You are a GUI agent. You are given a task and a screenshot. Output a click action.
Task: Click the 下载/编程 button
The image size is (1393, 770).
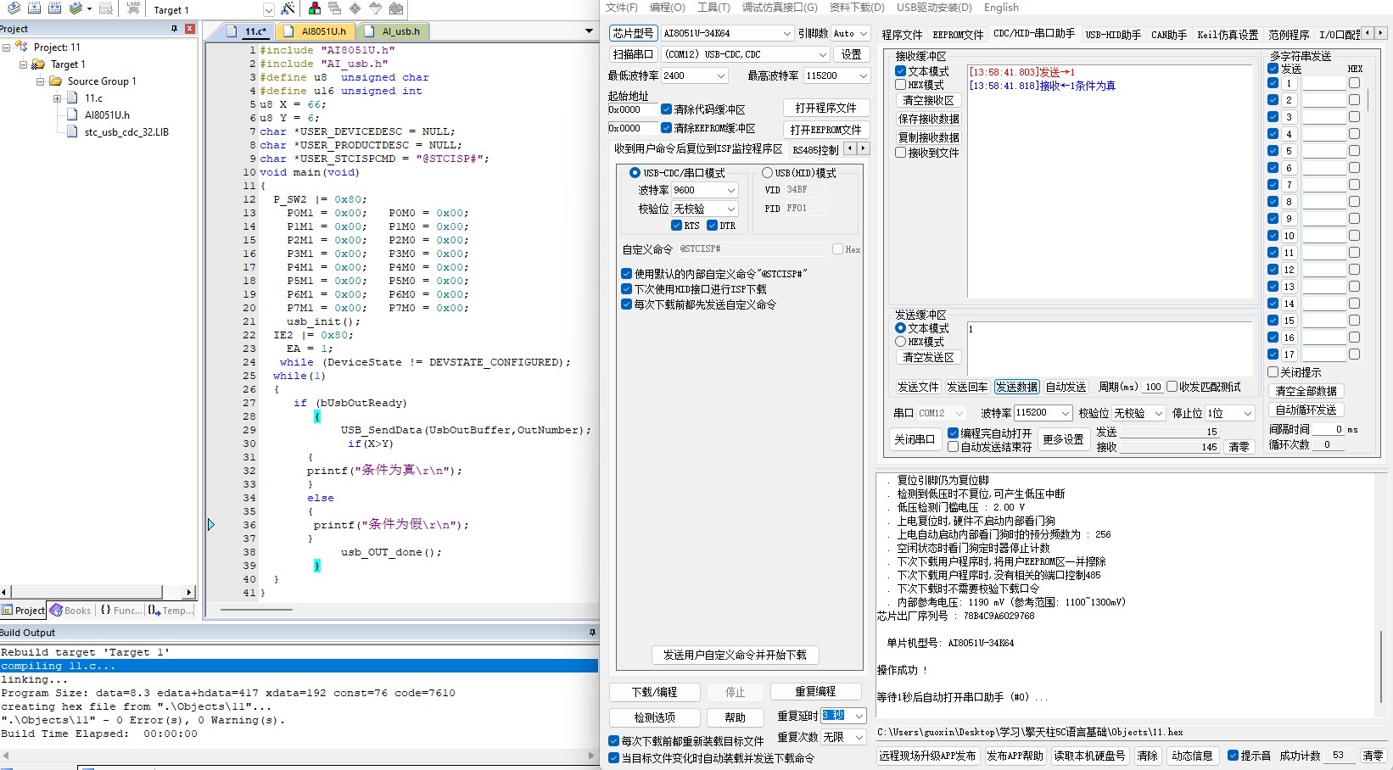coord(654,692)
